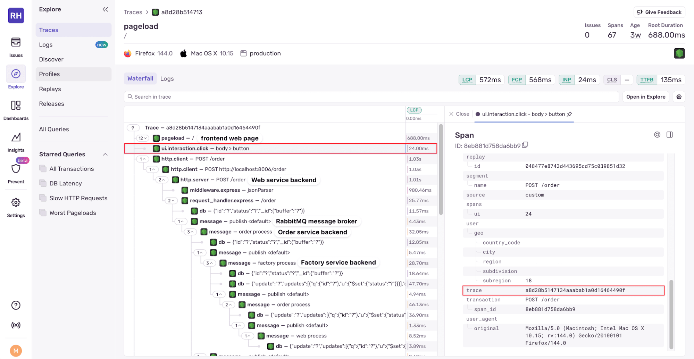694x359 pixels.
Task: Select the Insights chart icon
Action: click(16, 137)
